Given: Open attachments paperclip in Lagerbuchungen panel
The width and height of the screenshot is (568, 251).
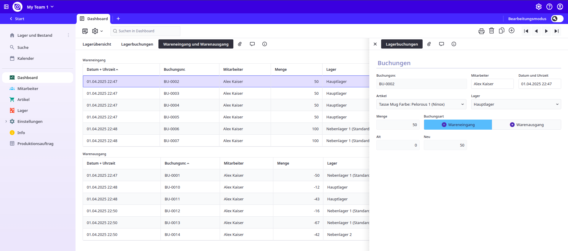Looking at the screenshot, I should click(429, 44).
